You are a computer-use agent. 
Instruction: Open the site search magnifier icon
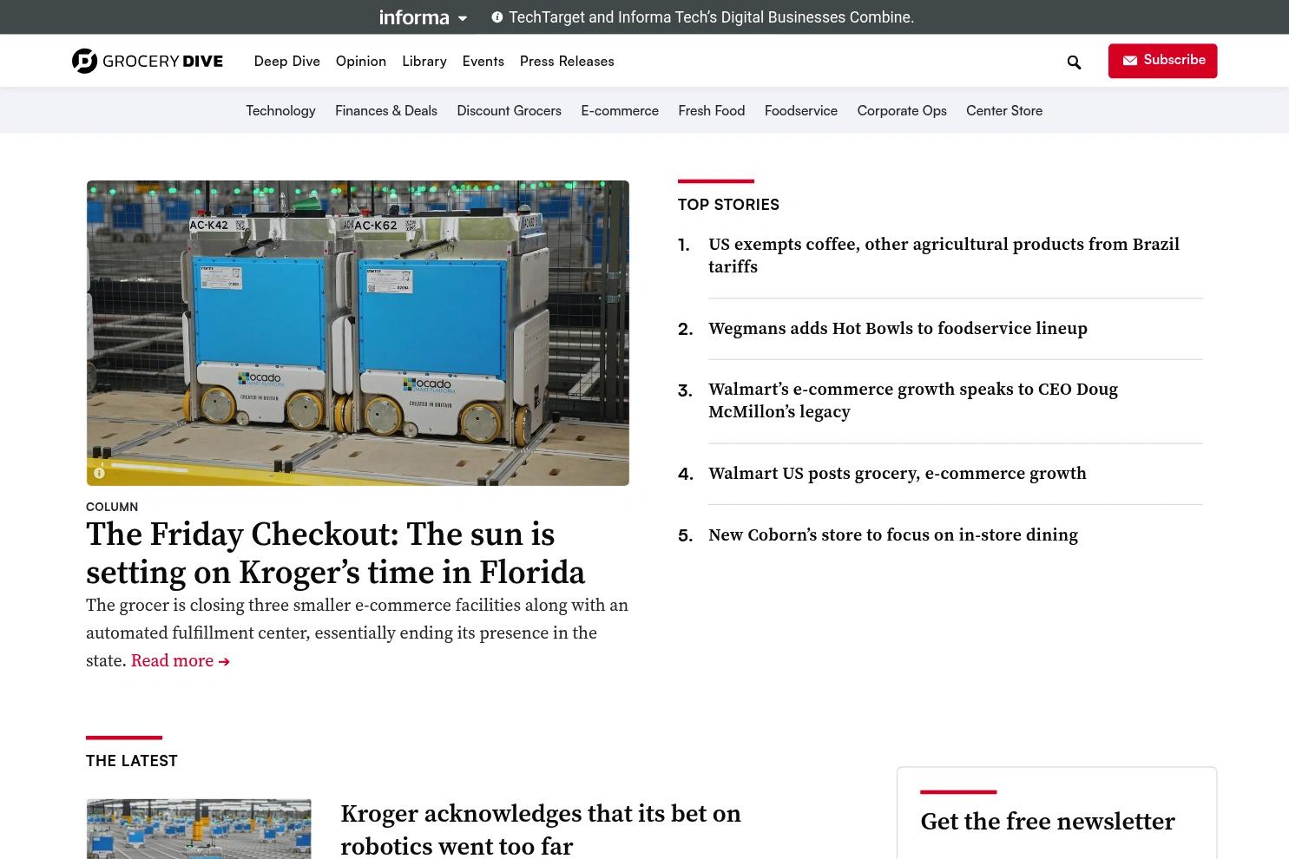(1074, 62)
